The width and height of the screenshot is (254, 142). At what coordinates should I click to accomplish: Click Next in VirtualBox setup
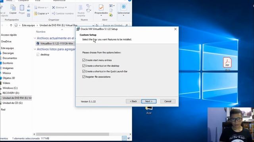pos(149,101)
